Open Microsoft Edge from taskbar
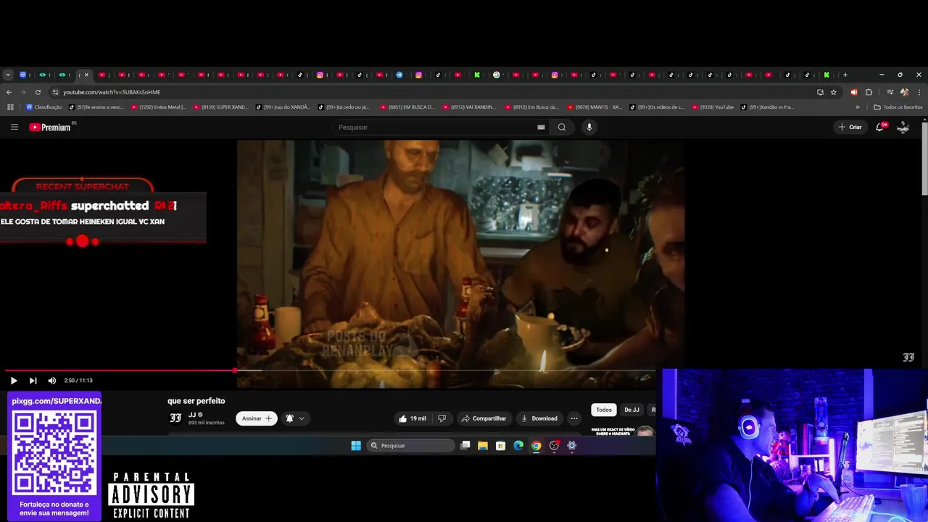928x522 pixels. click(x=518, y=446)
